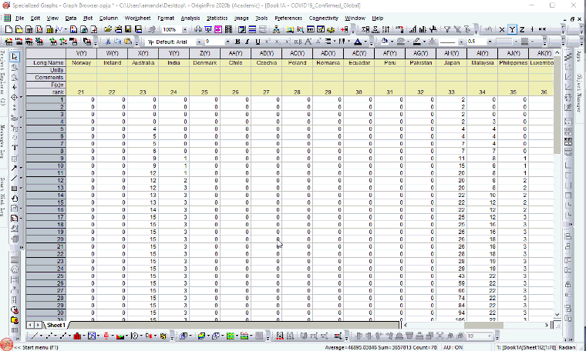
Task: Click the Origin Start menu button
Action: [7, 344]
